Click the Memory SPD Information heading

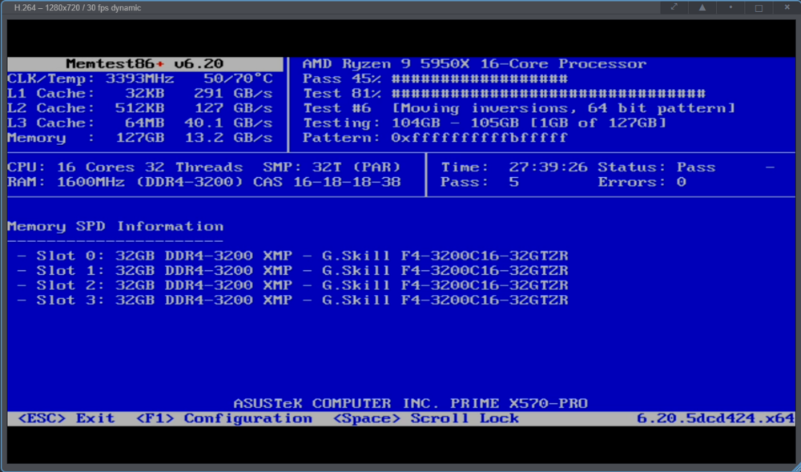pos(115,226)
